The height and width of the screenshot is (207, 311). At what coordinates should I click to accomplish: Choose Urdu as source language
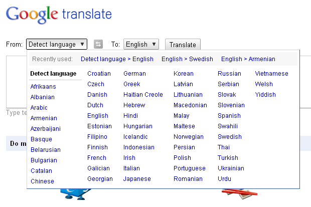point(224,178)
